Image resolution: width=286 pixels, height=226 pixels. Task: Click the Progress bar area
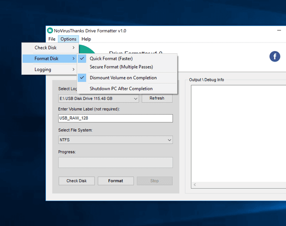(x=115, y=162)
